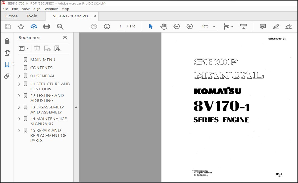Zoom out with minus icon
Screen dimensions: 298x183
[177, 26]
